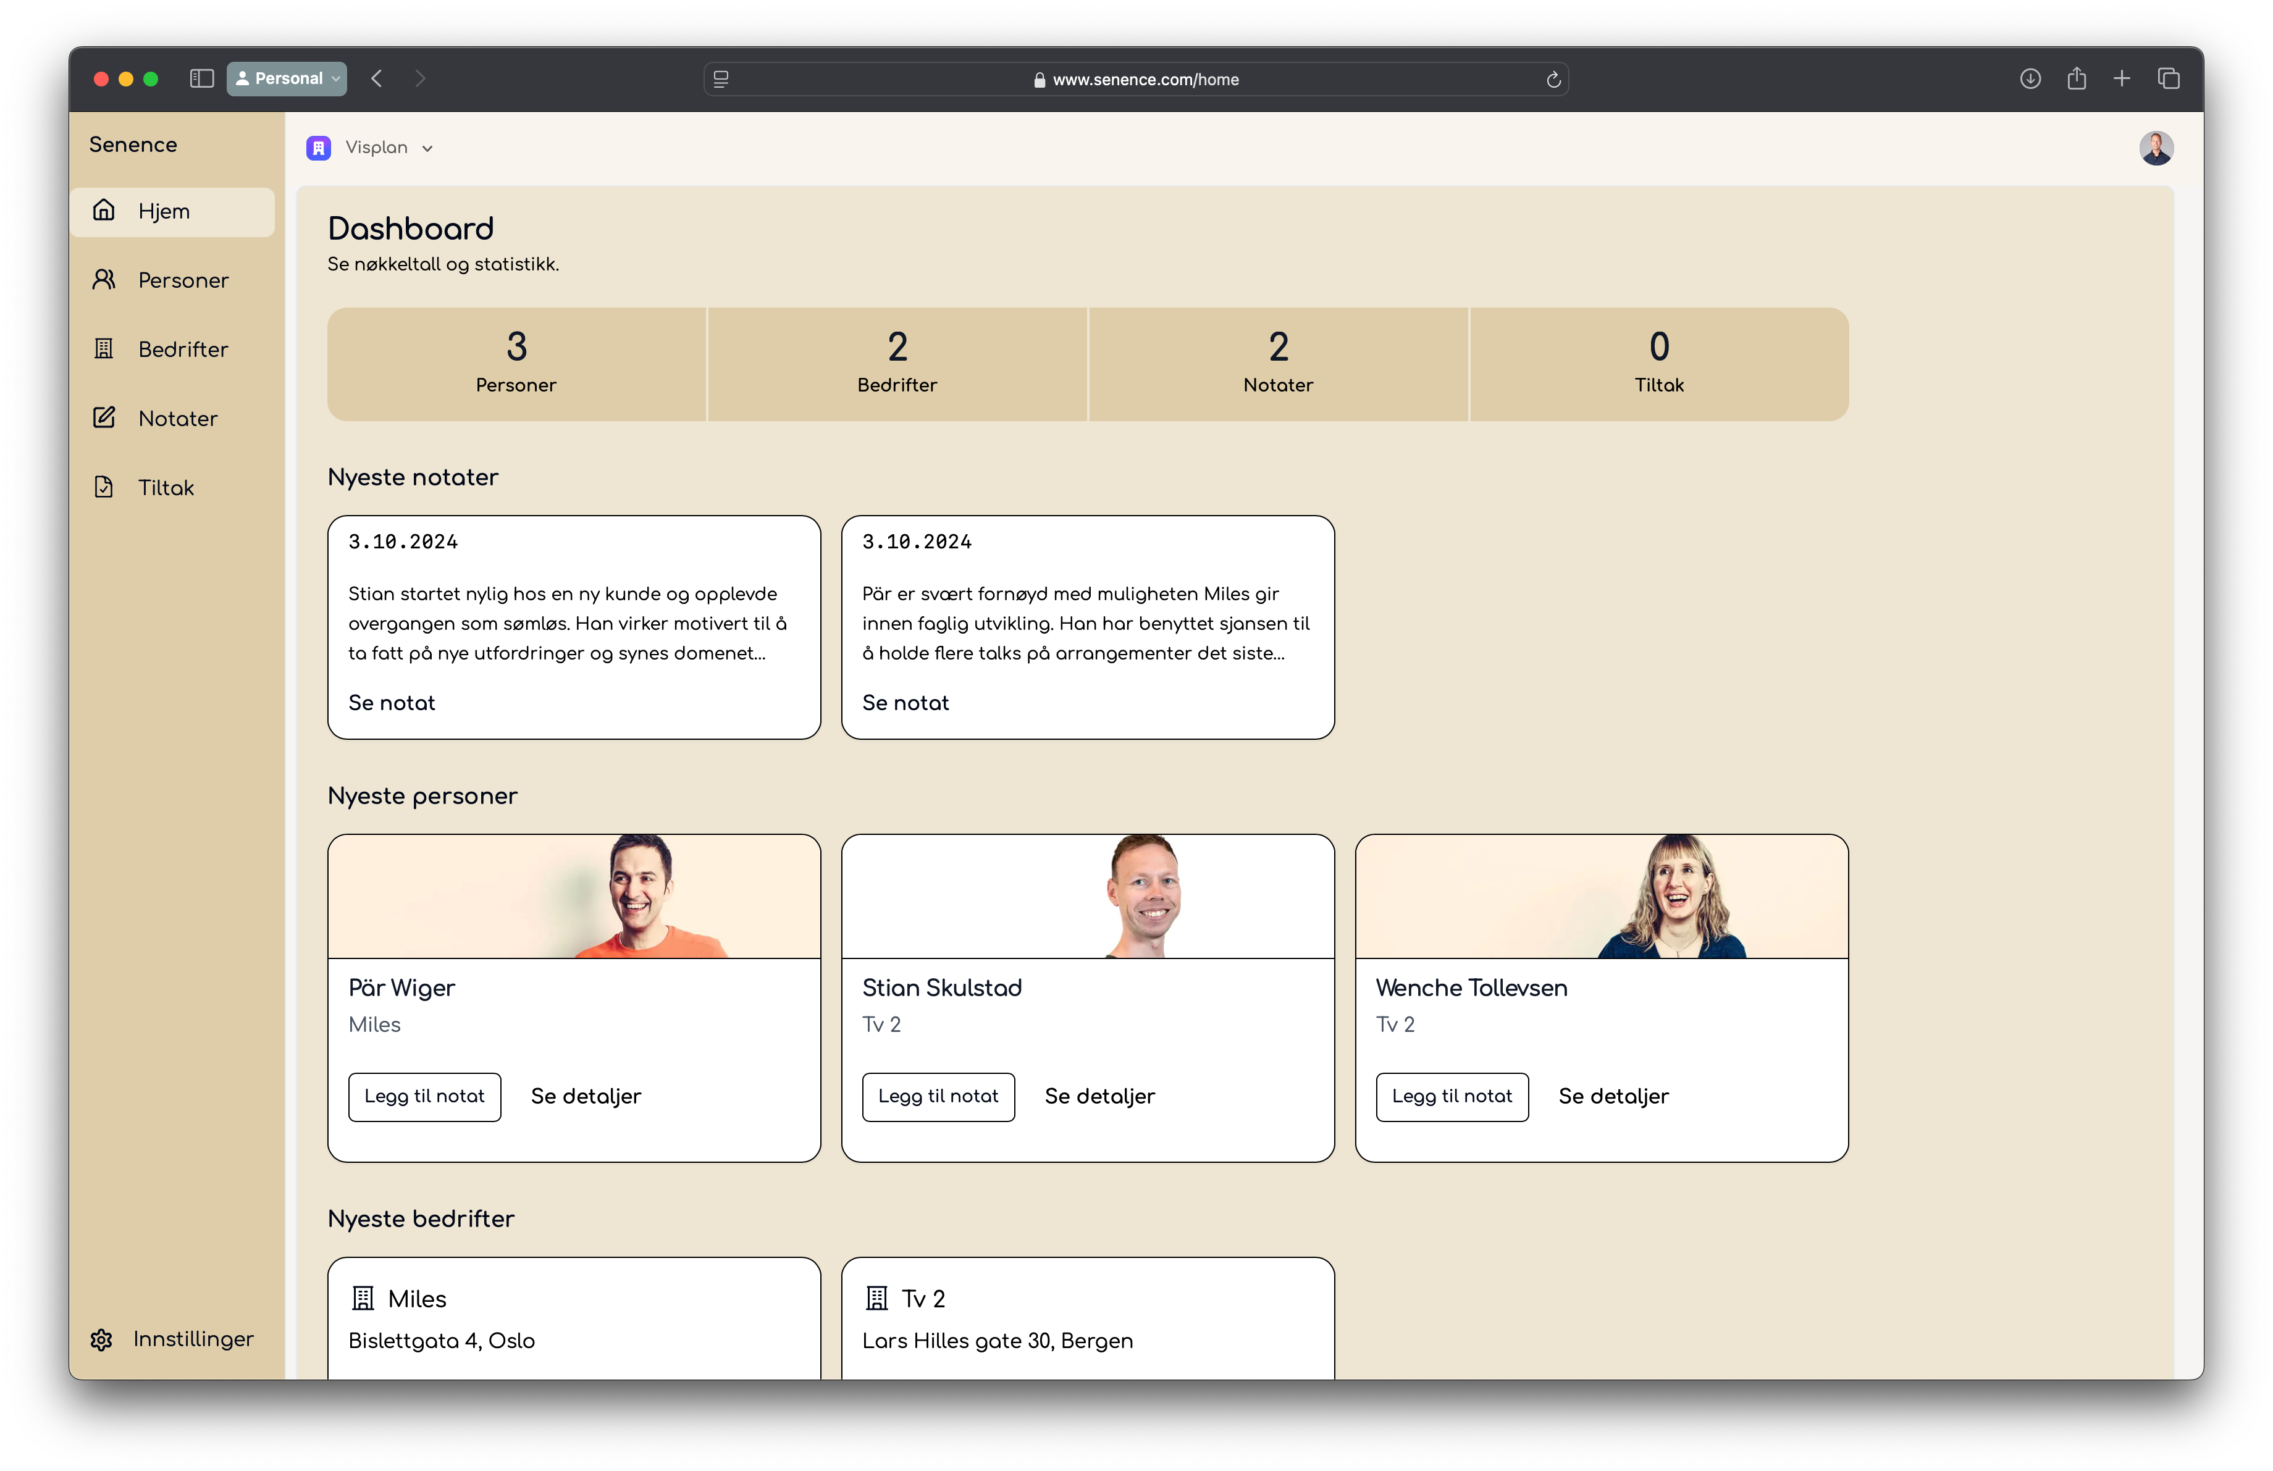Click the Bedrifter building icon in sidebar
This screenshot has width=2273, height=1471.
coord(104,348)
